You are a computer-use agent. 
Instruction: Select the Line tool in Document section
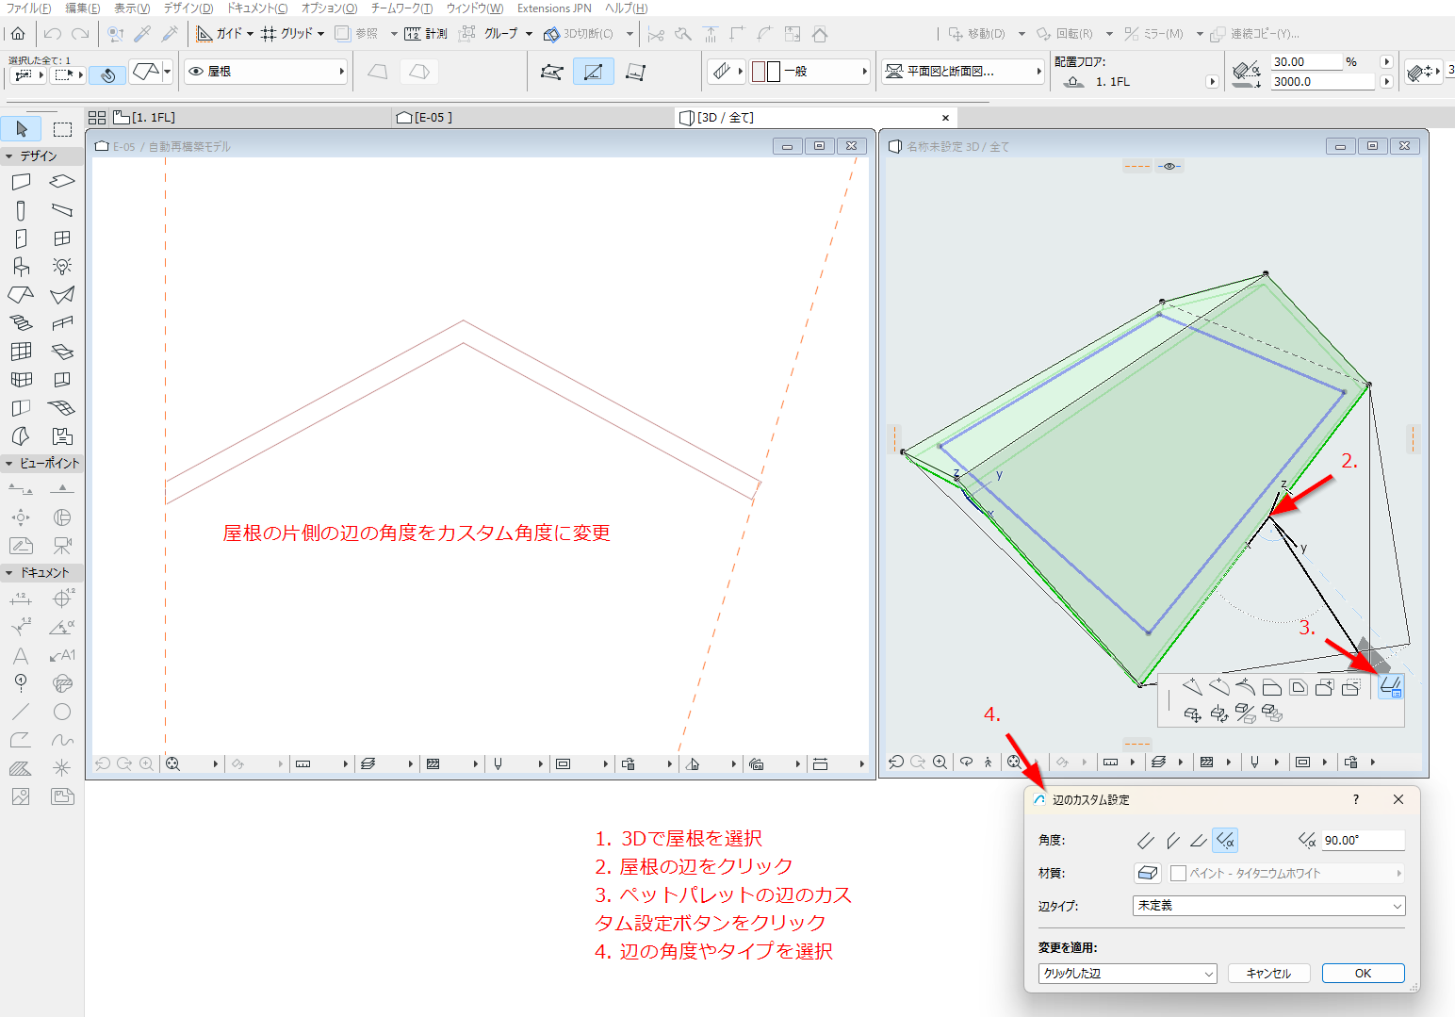coord(21,712)
